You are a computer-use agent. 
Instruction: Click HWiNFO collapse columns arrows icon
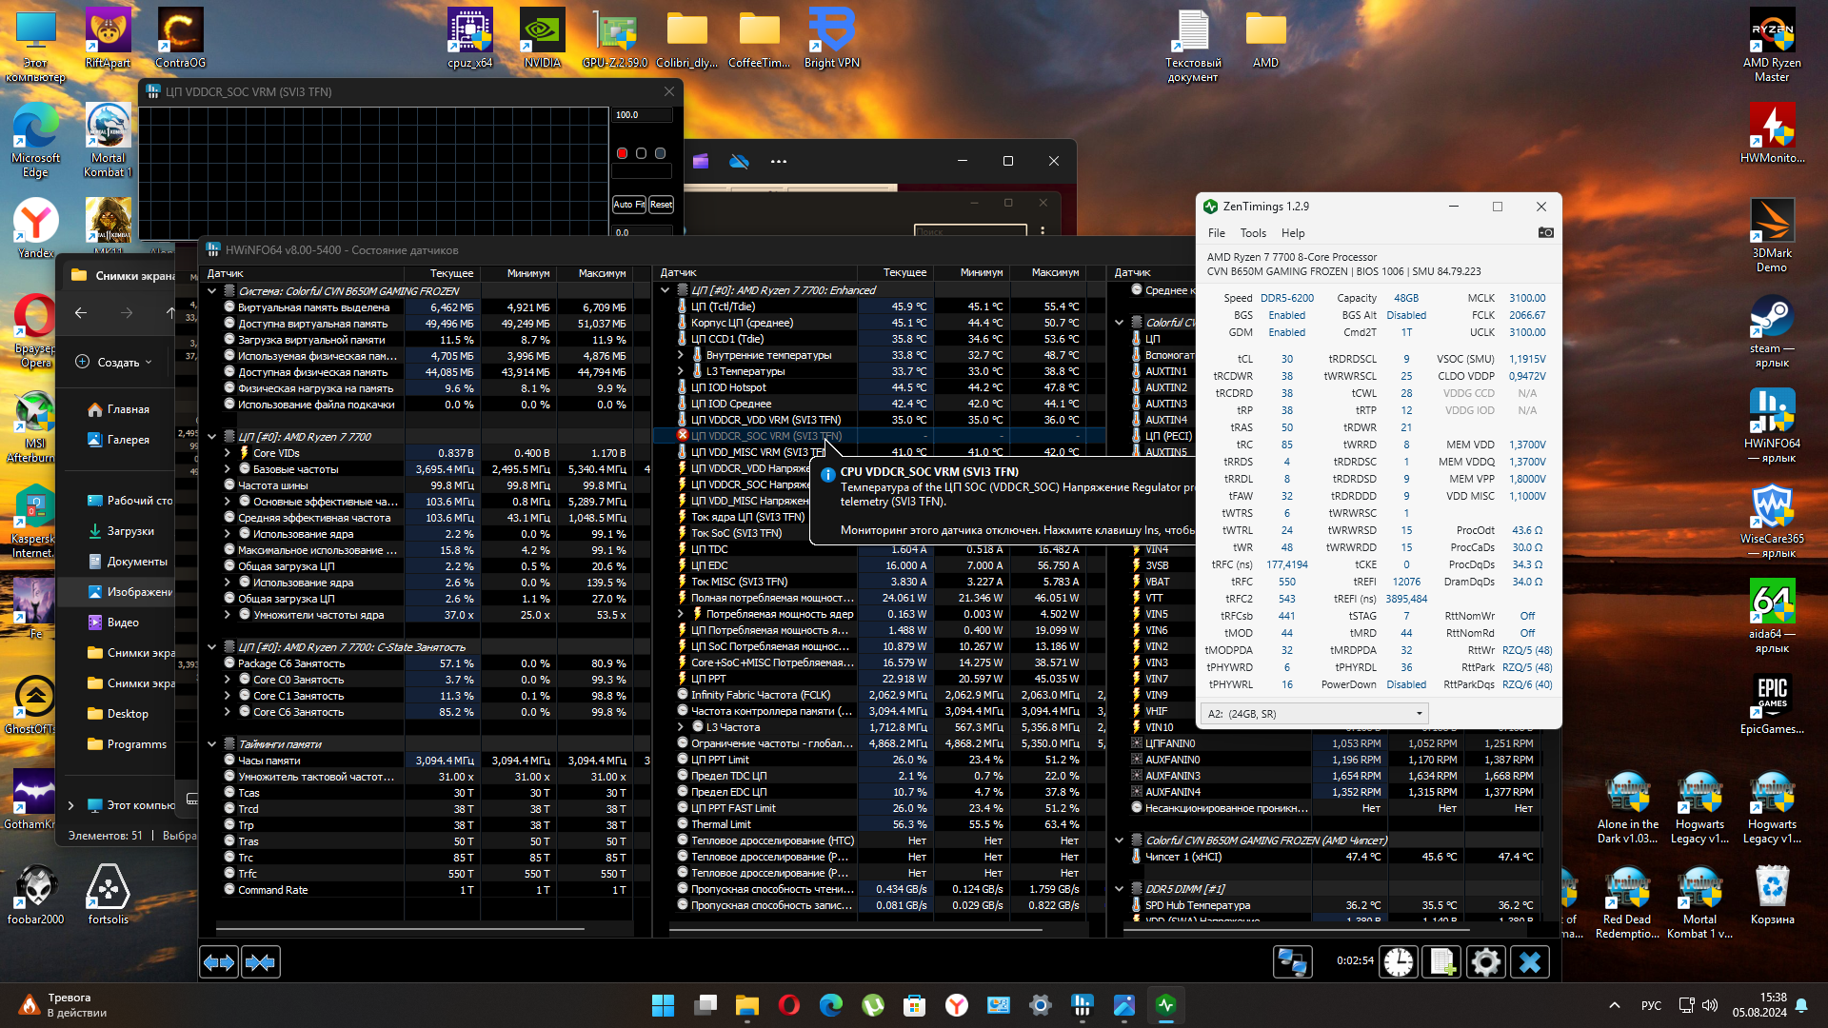[x=260, y=962]
